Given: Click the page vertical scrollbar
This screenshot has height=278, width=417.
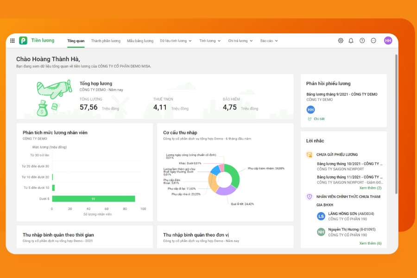Looking at the screenshot, I should 396,124.
